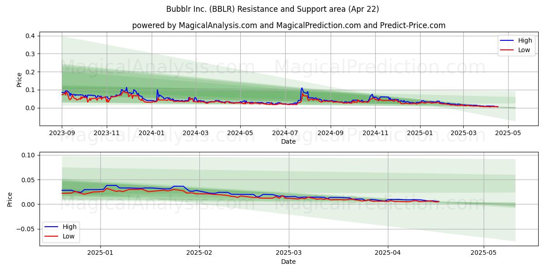The width and height of the screenshot is (545, 272).
Task: Click the '2024-05' x-axis label
Action: 240,133
